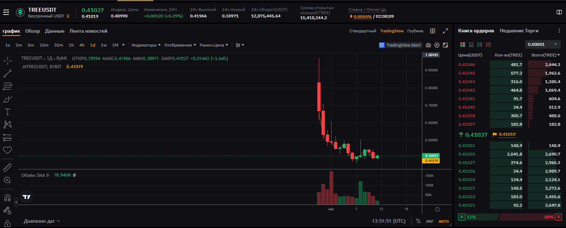Toggle авто auto scale
The image size is (566, 228).
tap(444, 221)
